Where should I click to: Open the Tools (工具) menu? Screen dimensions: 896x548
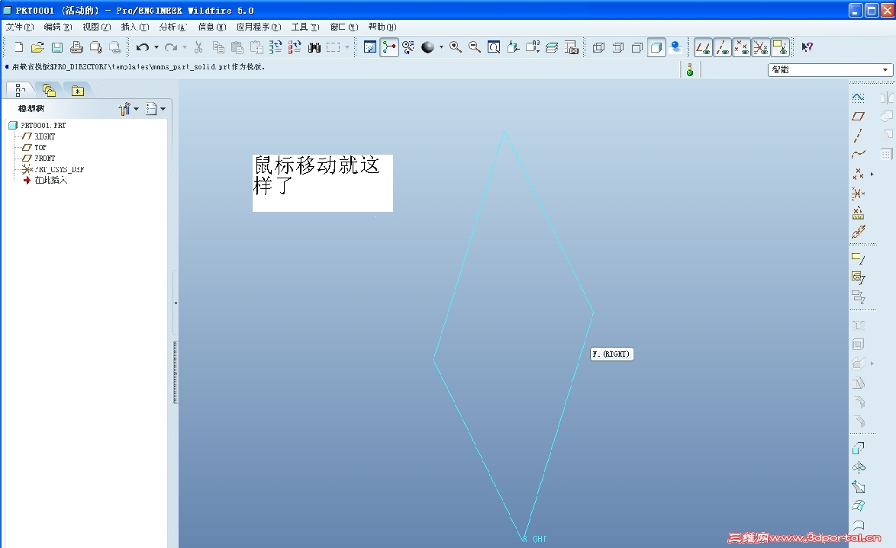305,27
